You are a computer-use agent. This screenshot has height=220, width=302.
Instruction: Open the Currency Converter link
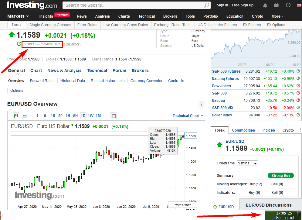point(146,81)
